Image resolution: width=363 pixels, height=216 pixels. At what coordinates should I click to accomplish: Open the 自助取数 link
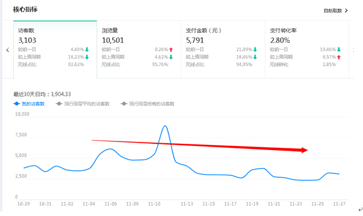(333, 11)
